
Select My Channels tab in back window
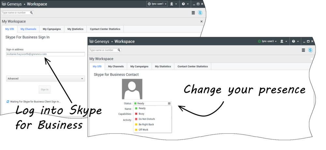pyautogui.click(x=28, y=29)
